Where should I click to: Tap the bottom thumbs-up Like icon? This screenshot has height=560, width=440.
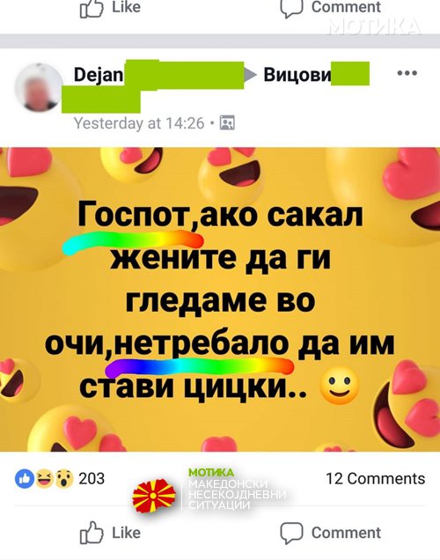(x=92, y=533)
